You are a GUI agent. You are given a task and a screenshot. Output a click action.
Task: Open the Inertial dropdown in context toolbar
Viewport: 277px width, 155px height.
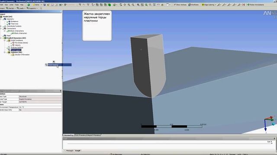pyautogui.click(x=10, y=8)
